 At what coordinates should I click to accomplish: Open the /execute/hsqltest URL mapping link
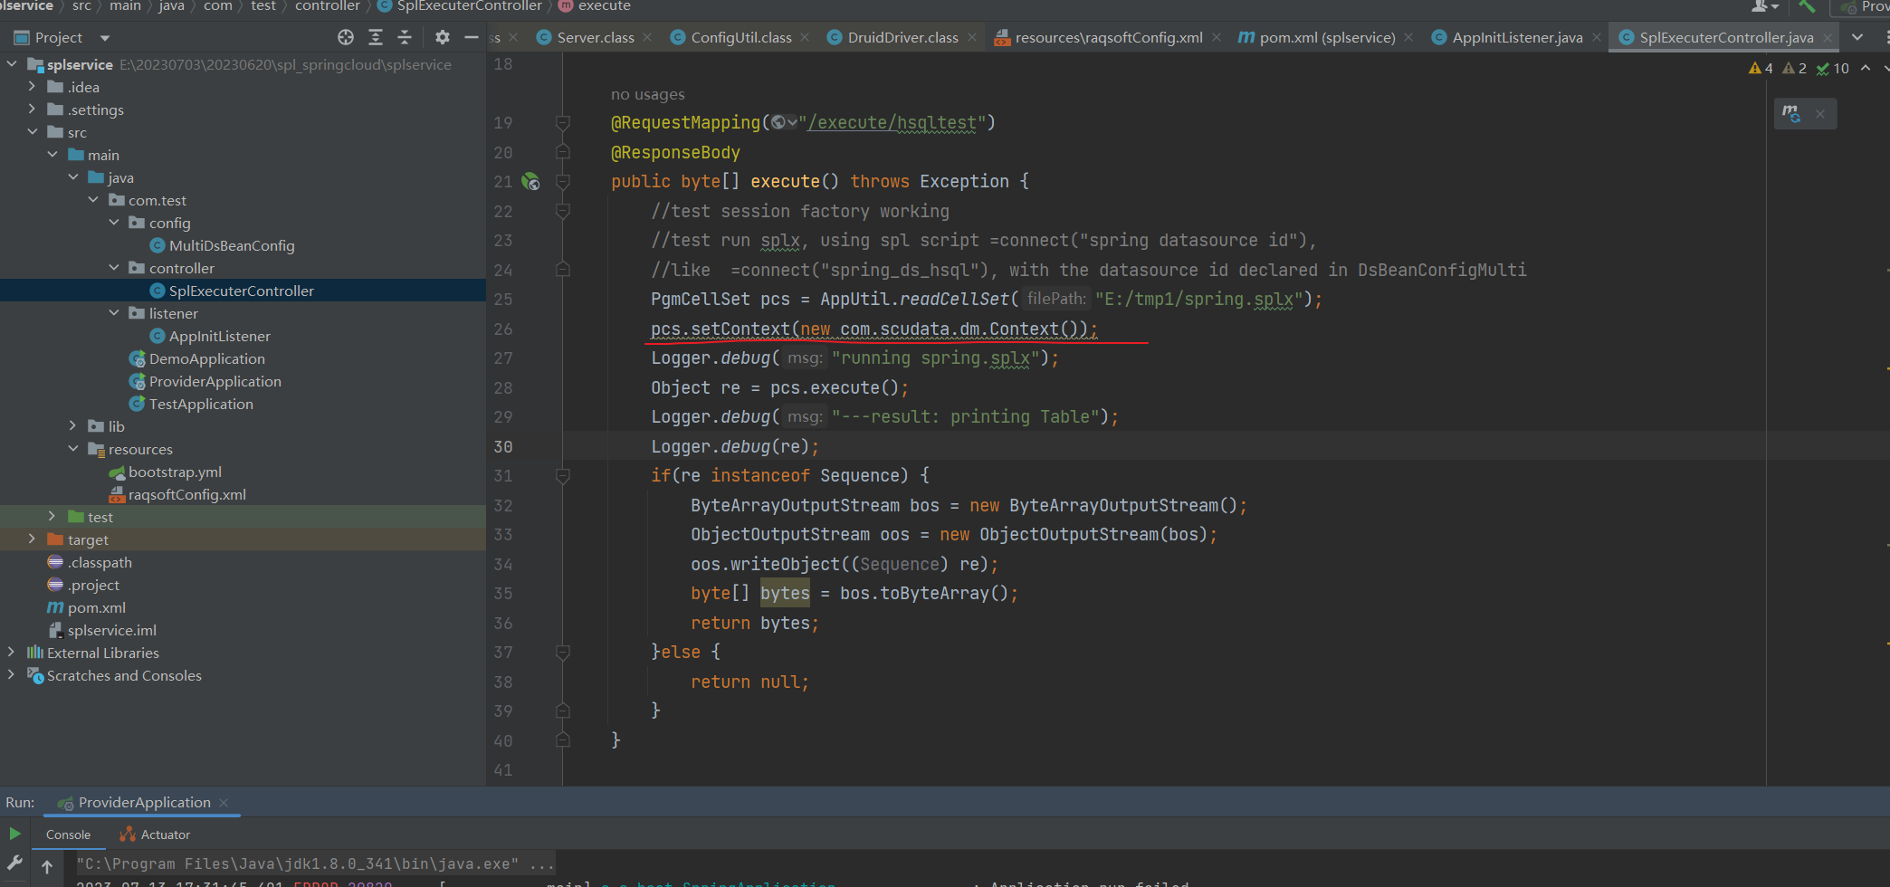tap(892, 123)
